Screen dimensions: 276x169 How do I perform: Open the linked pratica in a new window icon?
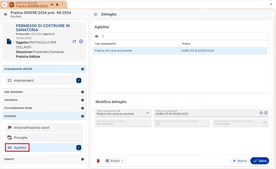click(266, 113)
